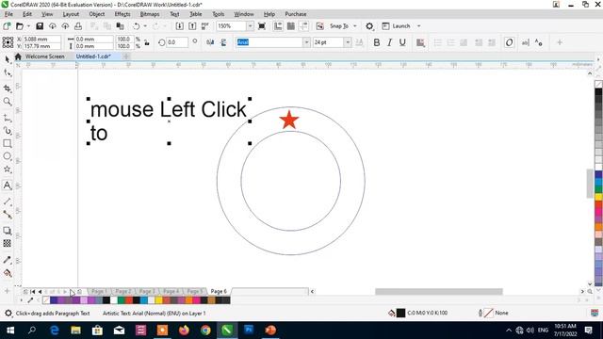This screenshot has width=603, height=339.
Task: Select the Transparency checkerboard tool
Action: click(x=8, y=243)
